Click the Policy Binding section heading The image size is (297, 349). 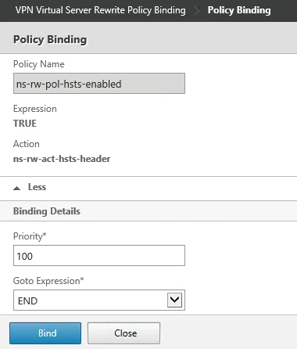coord(50,39)
